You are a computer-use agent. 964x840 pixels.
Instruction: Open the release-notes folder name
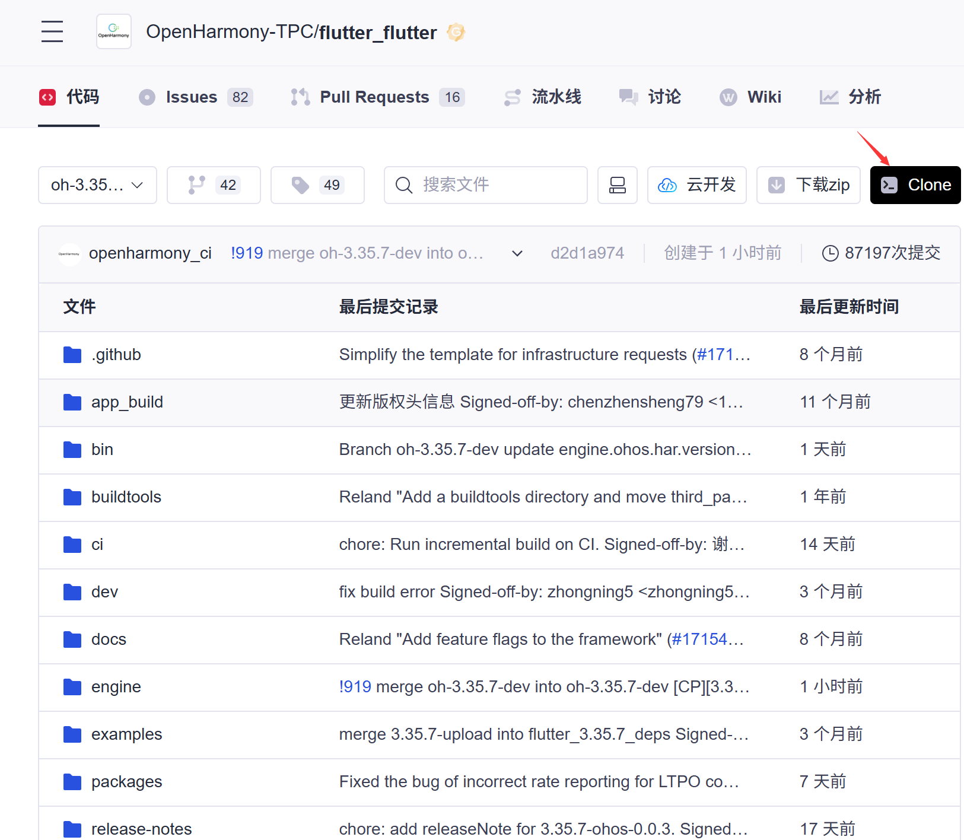pos(141,829)
